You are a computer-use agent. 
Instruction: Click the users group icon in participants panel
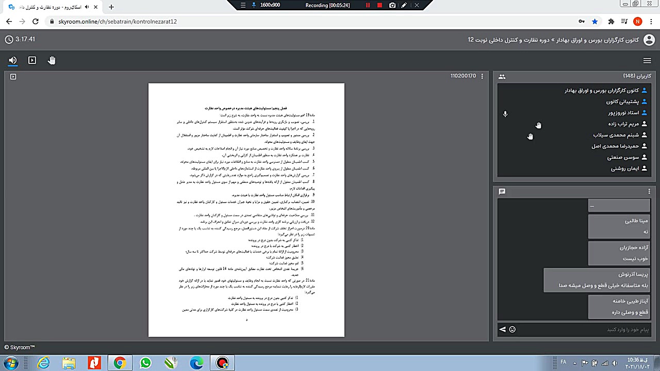point(502,76)
